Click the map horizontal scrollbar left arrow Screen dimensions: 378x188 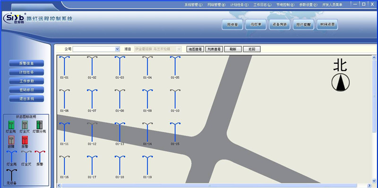(59, 185)
